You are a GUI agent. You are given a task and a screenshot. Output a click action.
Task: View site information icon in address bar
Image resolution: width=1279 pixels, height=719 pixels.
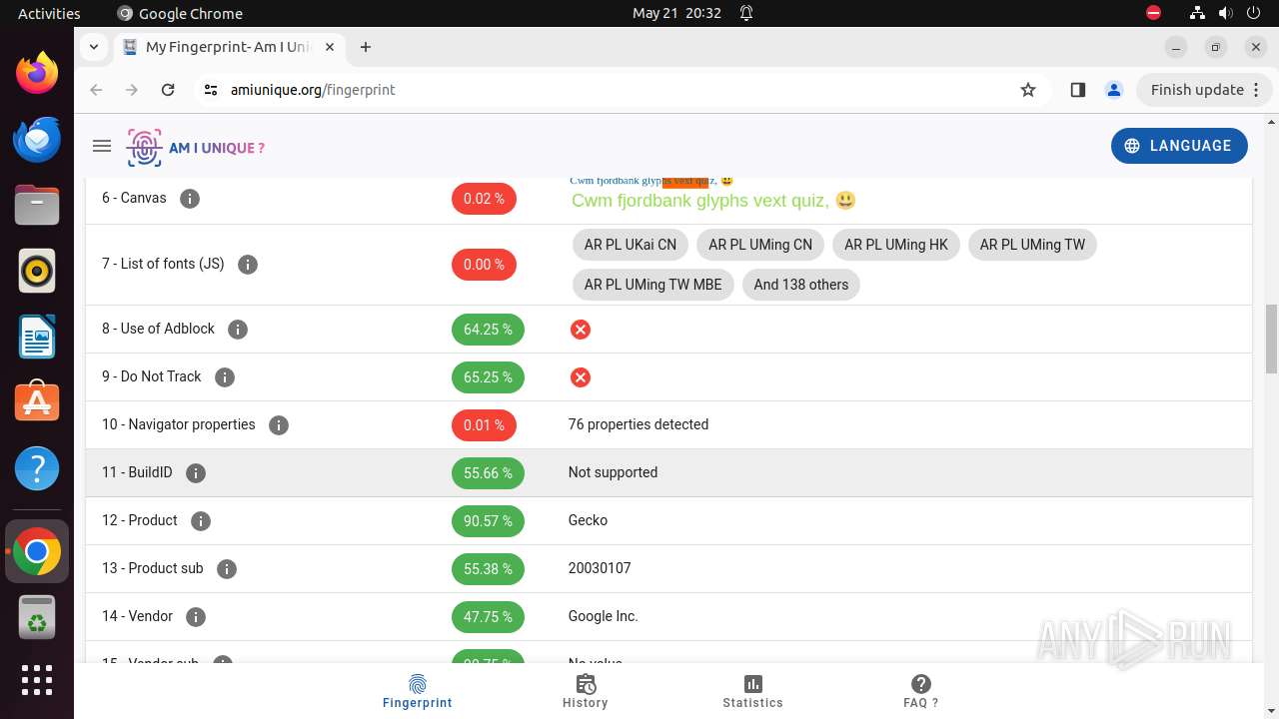click(210, 90)
